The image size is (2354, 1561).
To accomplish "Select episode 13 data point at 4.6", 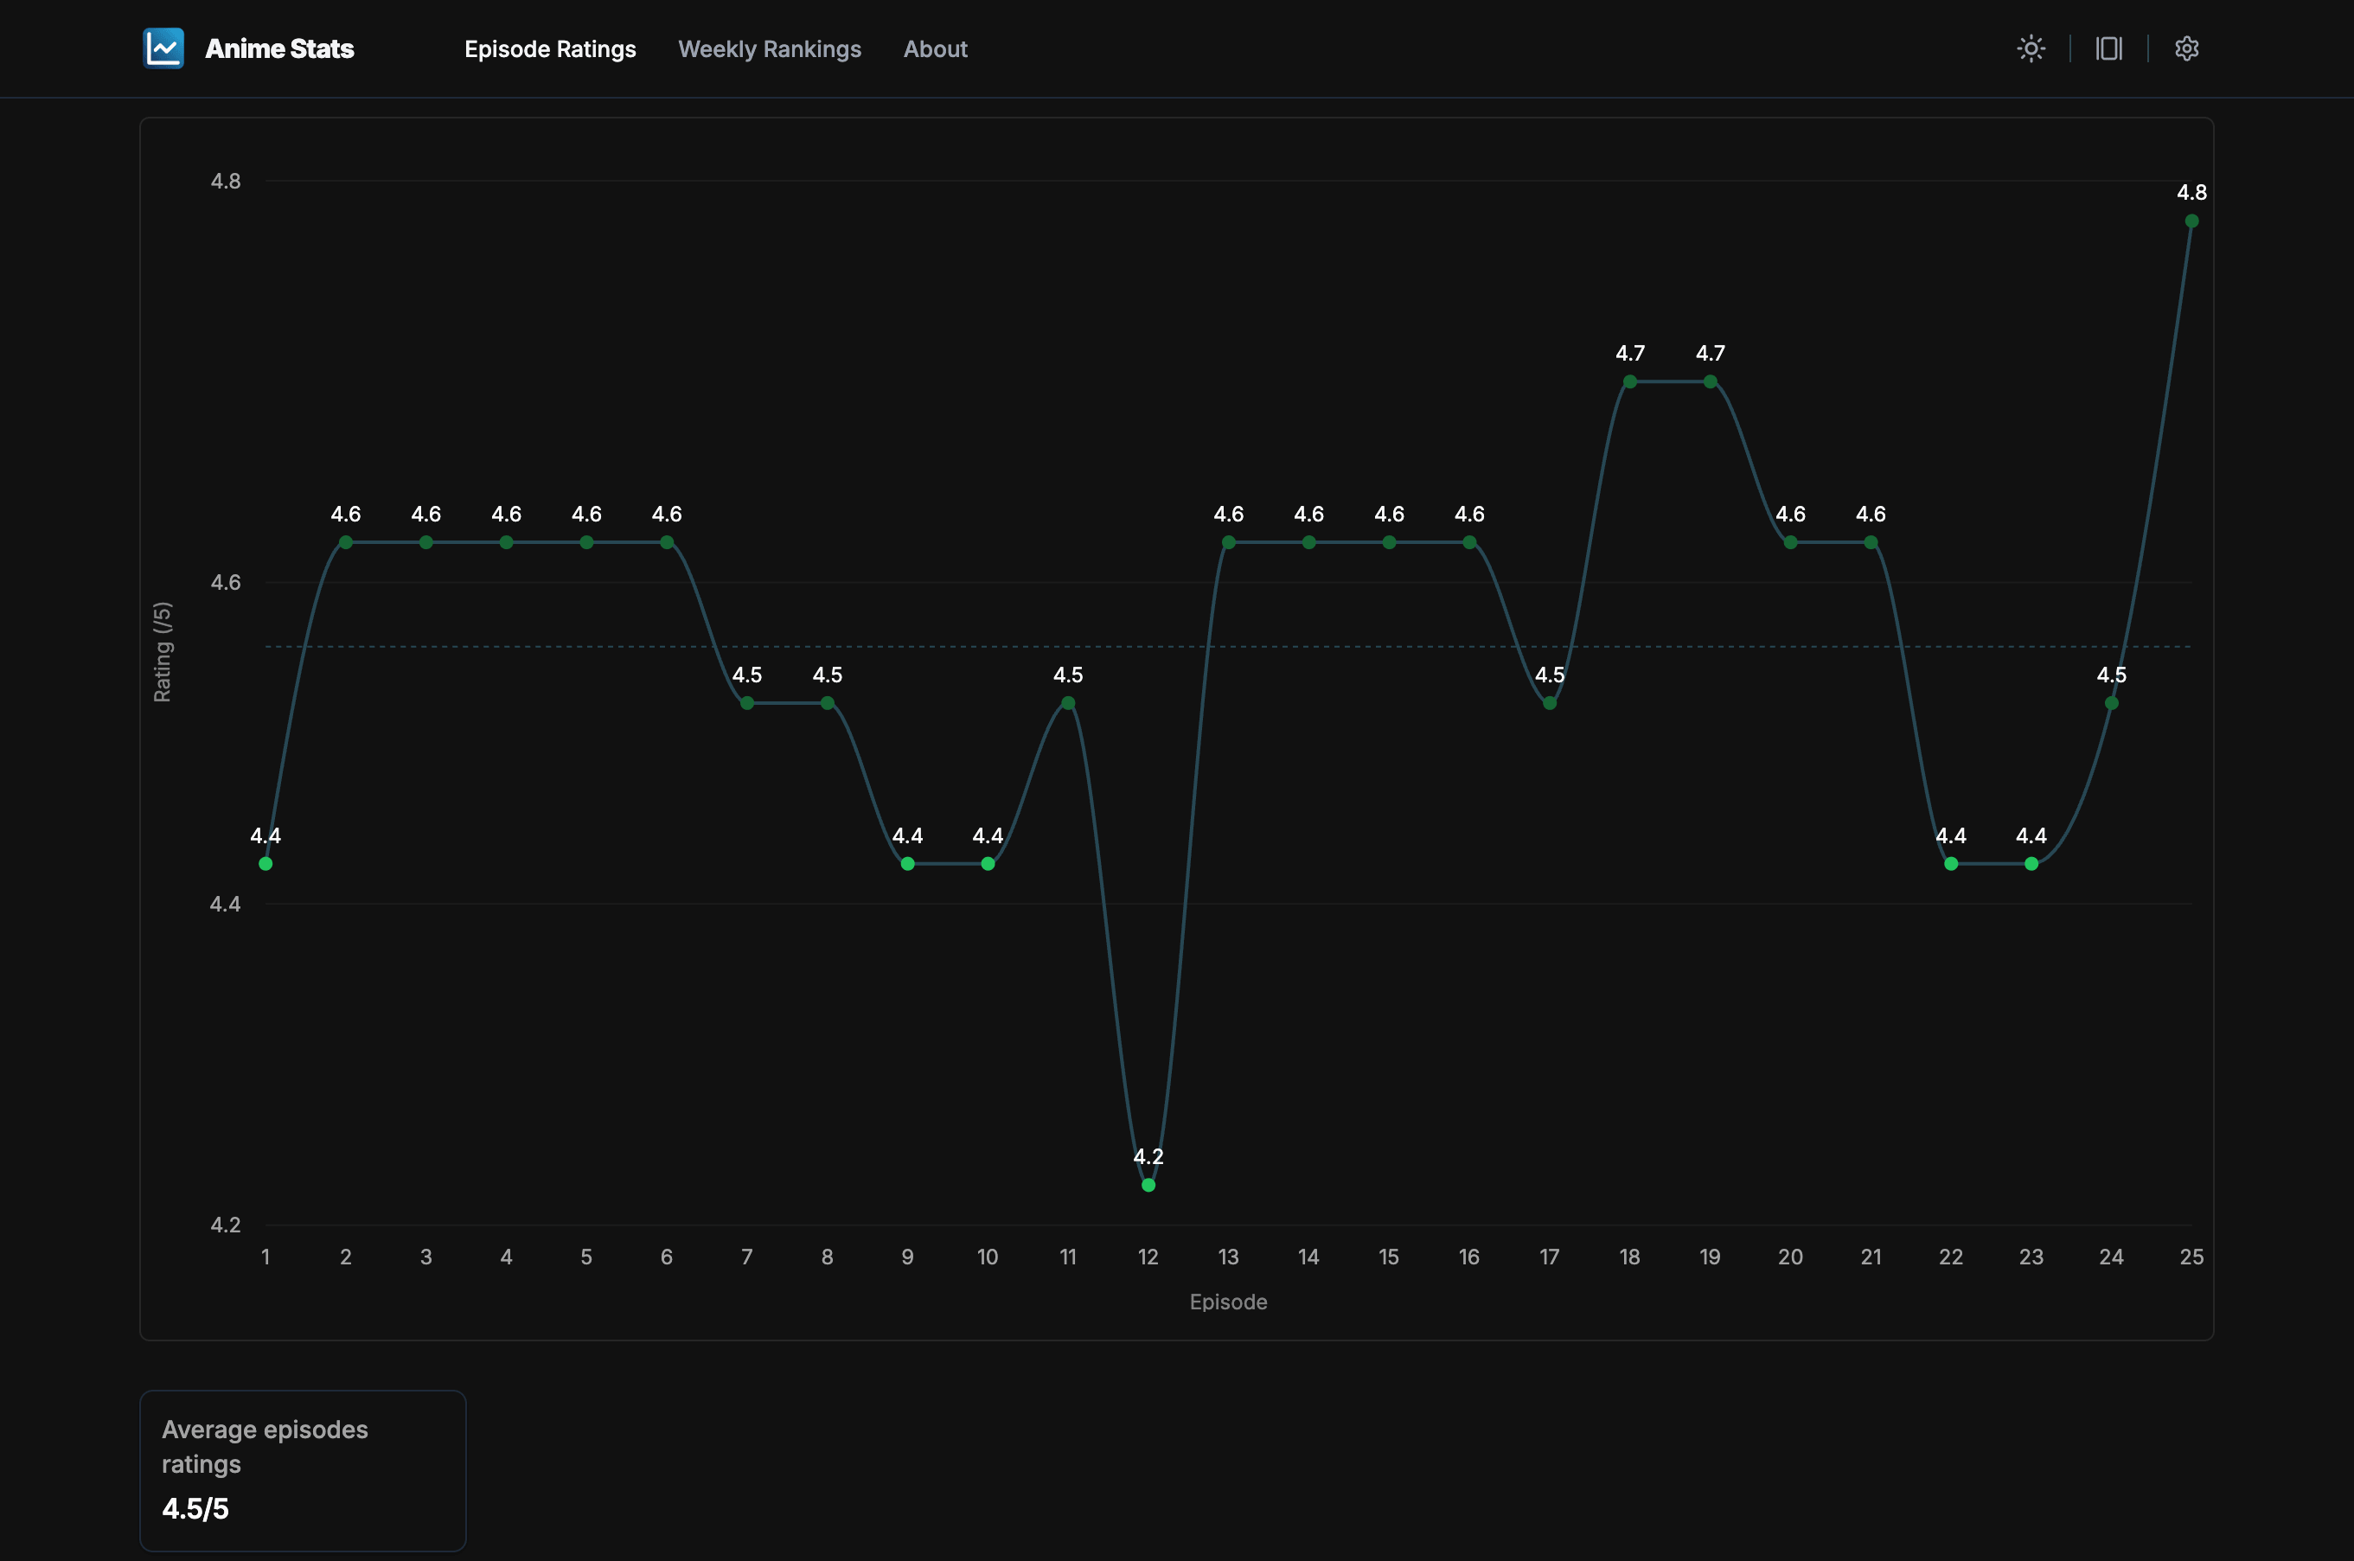I will (1228, 542).
